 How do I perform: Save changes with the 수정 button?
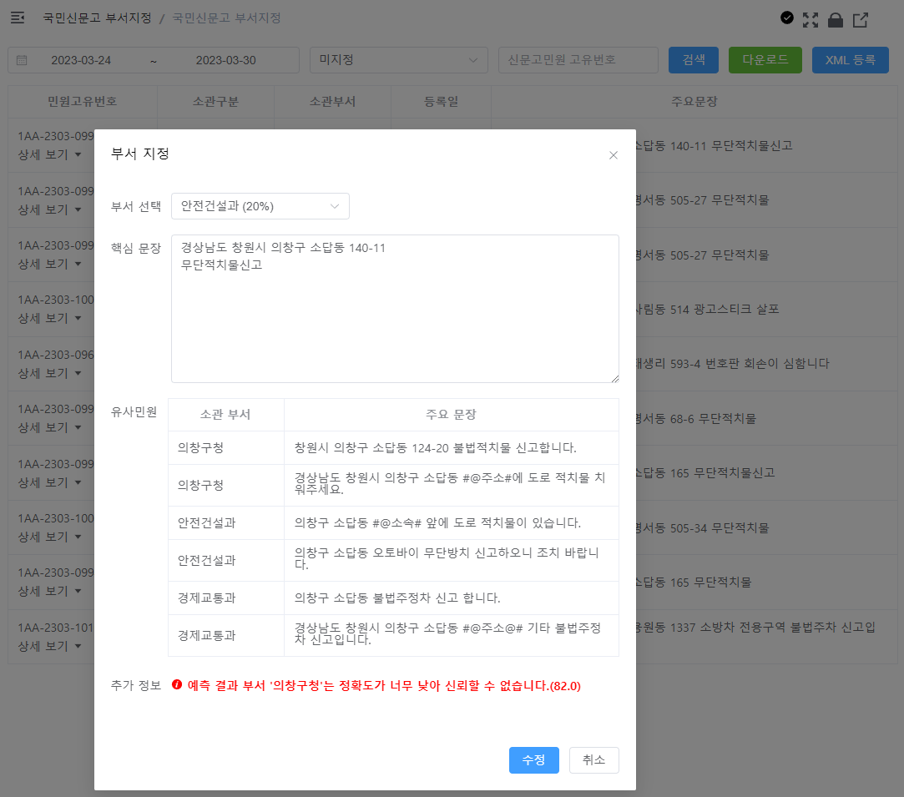tap(533, 760)
